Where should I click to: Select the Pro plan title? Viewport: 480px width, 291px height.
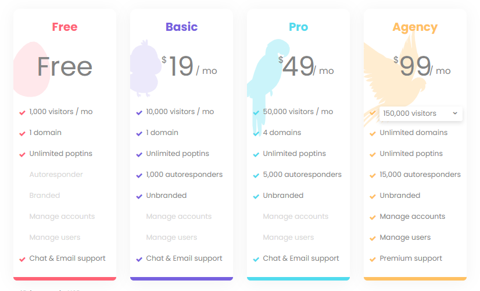pyautogui.click(x=298, y=27)
